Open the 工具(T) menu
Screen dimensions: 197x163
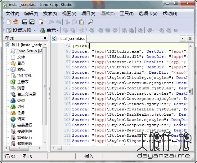[127, 14]
